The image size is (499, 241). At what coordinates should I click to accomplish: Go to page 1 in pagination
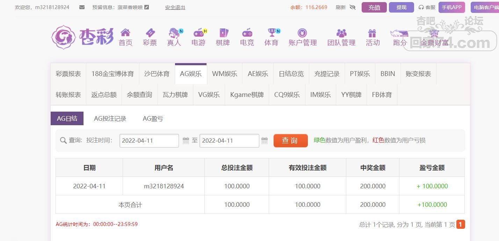461,224
